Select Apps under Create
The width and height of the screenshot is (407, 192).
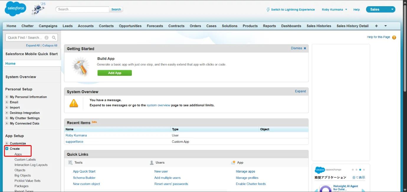pyautogui.click(x=18, y=154)
